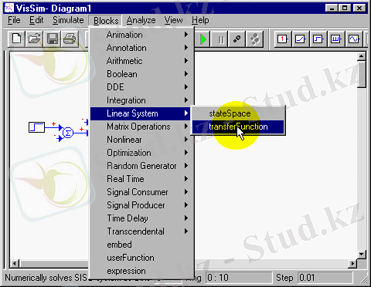Insert ramp block from toolbar icon
The width and height of the screenshot is (371, 287).
(x=301, y=39)
